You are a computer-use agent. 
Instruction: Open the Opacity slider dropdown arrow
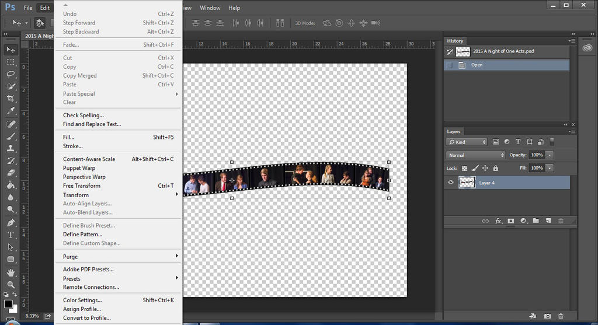550,155
